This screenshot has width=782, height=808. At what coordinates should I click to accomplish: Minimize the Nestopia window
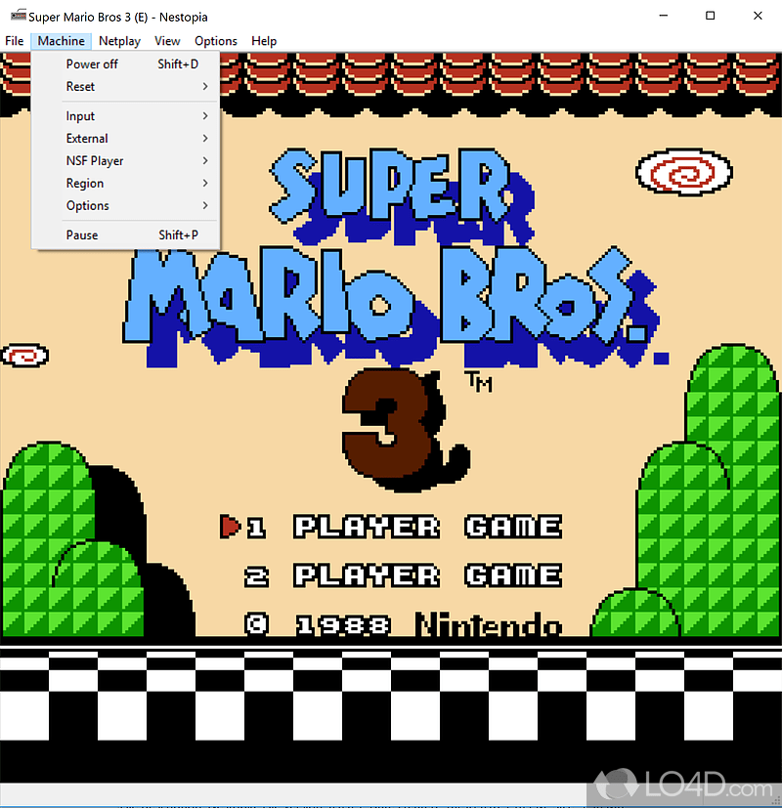(664, 16)
